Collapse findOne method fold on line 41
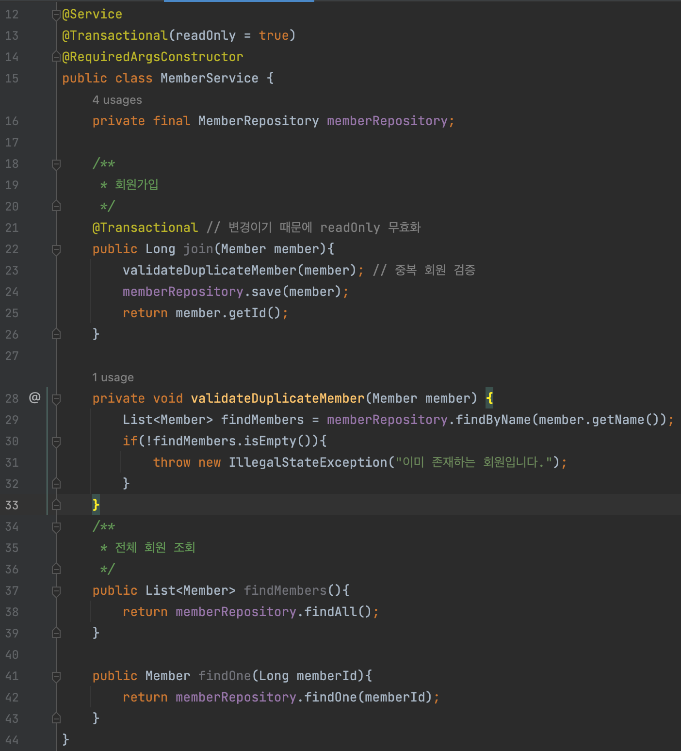 click(56, 676)
